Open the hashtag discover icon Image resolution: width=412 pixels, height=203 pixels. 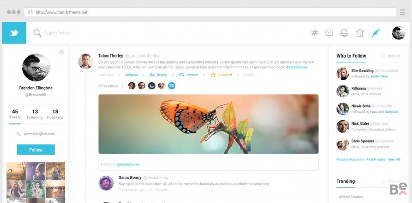[315, 33]
